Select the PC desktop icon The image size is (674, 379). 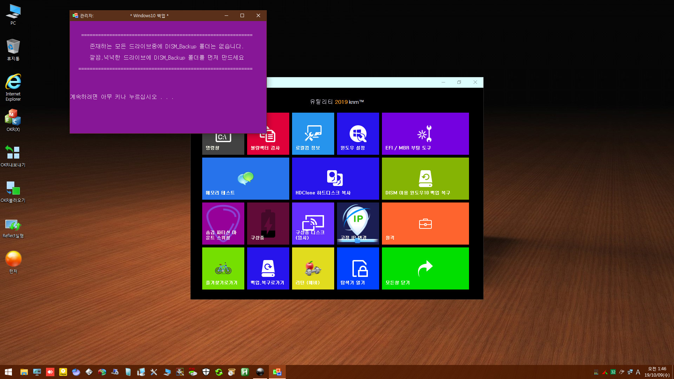pyautogui.click(x=13, y=14)
